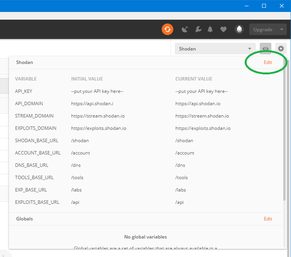Click initial value https://api.shodan.i
291x257 pixels.
coord(92,103)
